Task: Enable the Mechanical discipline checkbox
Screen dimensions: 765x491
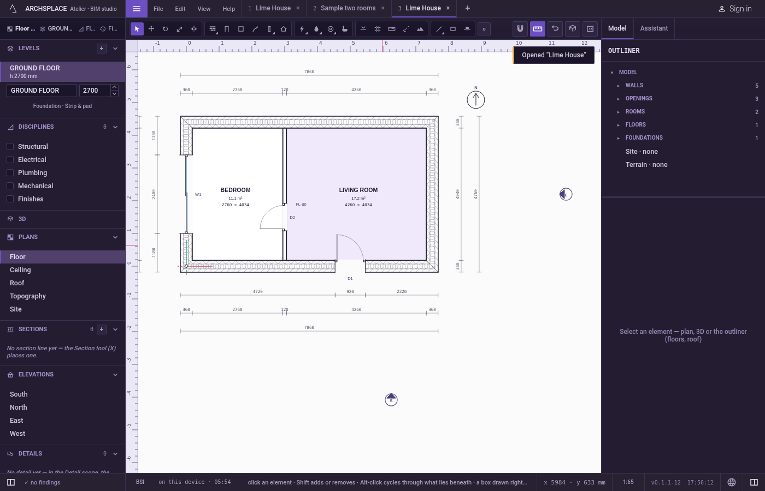Action: click(10, 185)
